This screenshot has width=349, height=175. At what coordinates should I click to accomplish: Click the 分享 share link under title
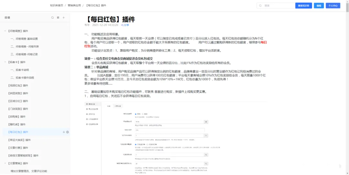(125, 25)
